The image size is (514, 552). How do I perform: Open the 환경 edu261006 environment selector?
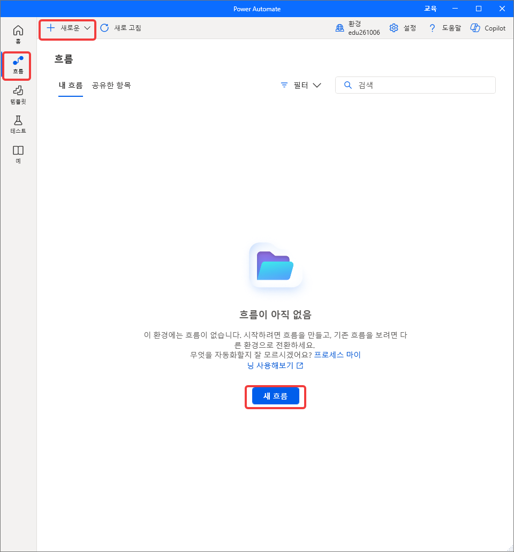(358, 28)
